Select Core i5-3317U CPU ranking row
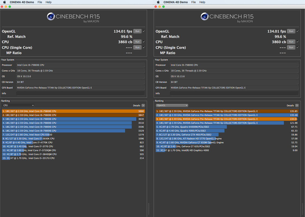The image size is (305, 217). tap(73, 158)
